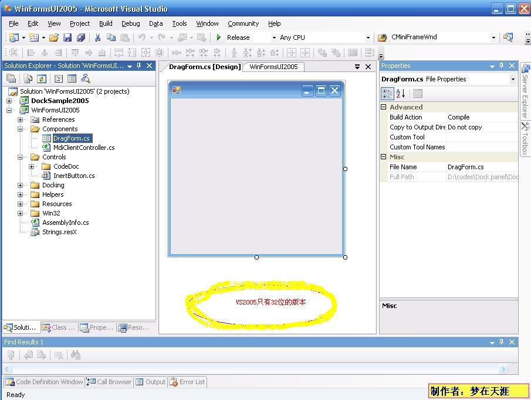Switch to the Error List tab
Screen dimensions: 531x400
[x=188, y=382]
